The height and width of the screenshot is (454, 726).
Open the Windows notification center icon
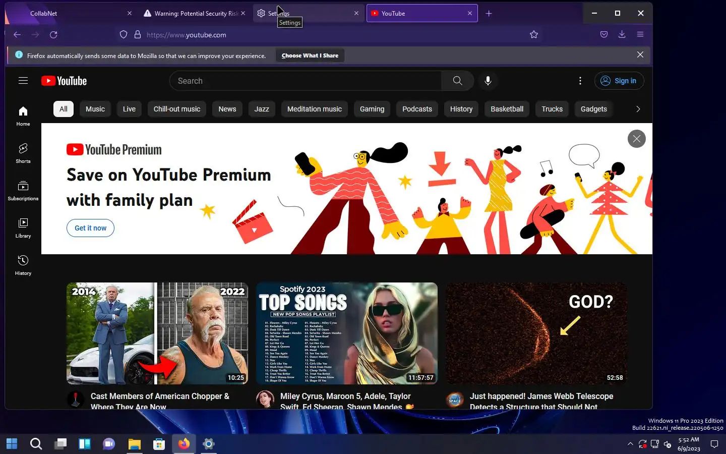(x=714, y=444)
